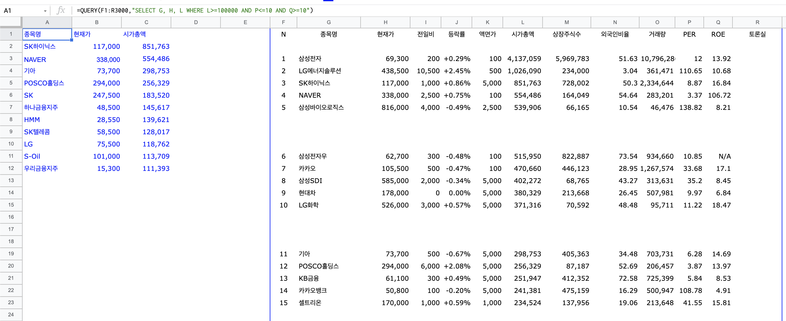Viewport: 786px width, 321px height.
Task: Click the 삼성SDI cell
Action: tap(329, 181)
